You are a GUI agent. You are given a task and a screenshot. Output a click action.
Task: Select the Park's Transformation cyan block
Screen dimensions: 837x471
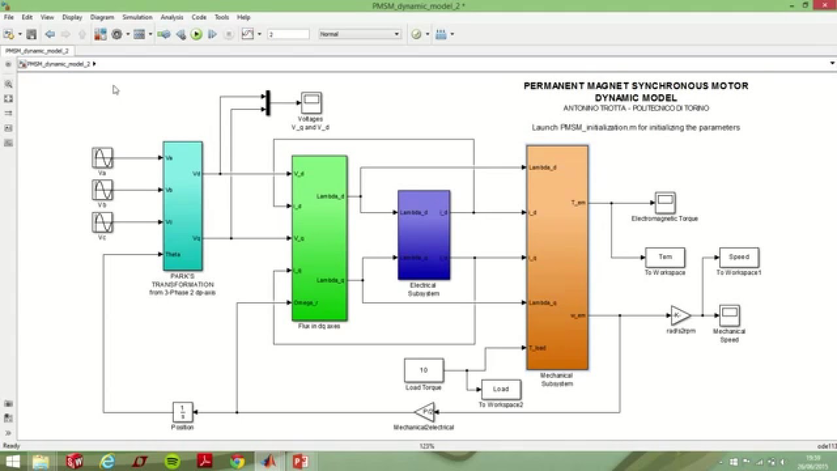(182, 205)
